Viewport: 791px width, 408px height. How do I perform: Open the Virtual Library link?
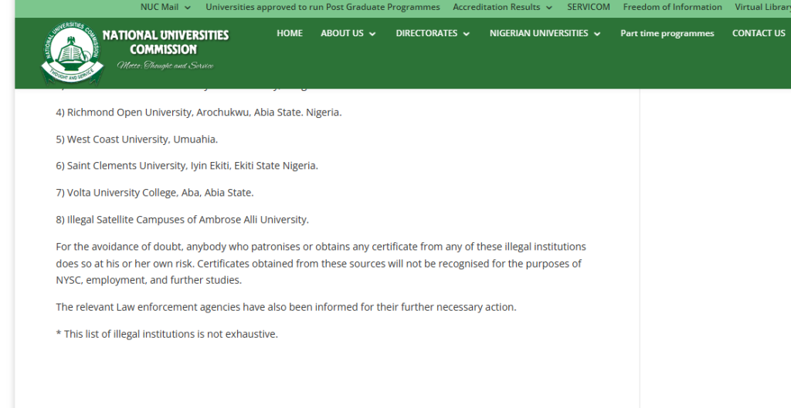tap(762, 7)
